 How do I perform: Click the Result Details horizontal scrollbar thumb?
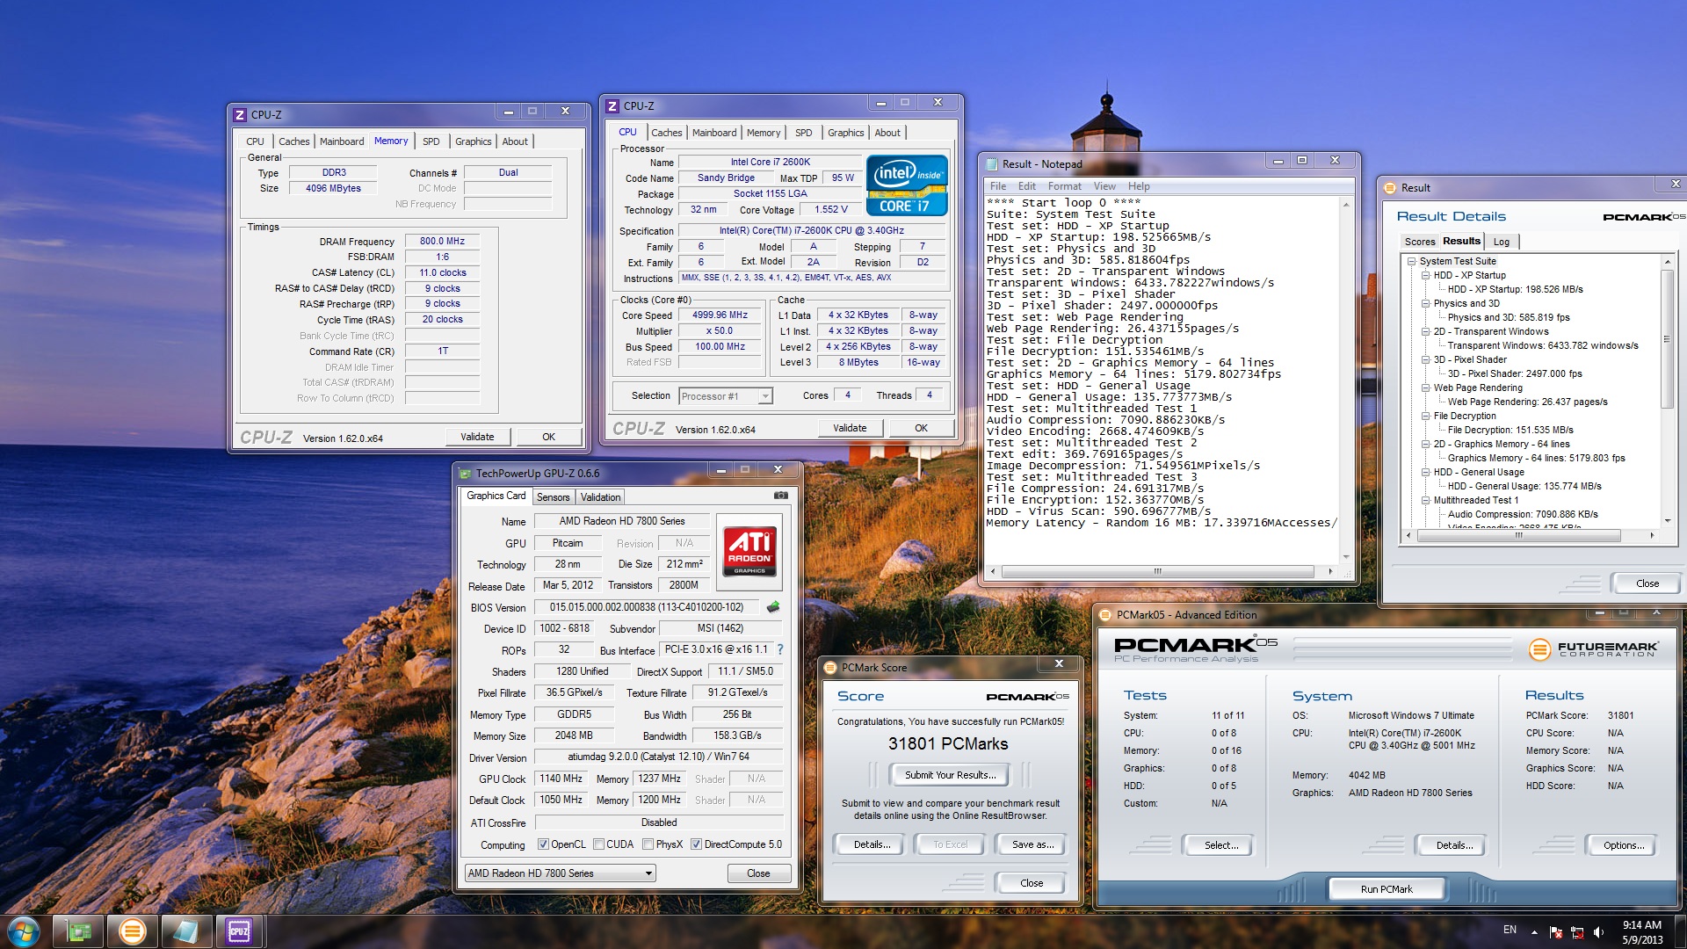point(1517,535)
